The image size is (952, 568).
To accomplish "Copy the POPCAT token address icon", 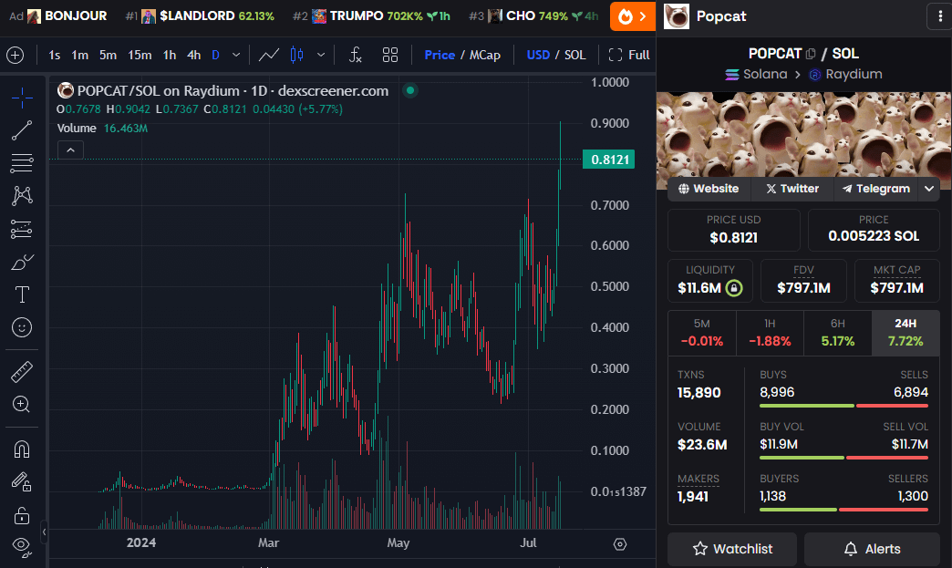I will point(811,54).
